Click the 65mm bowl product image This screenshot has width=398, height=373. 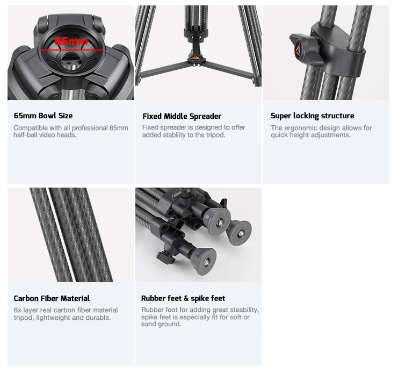[x=70, y=53]
